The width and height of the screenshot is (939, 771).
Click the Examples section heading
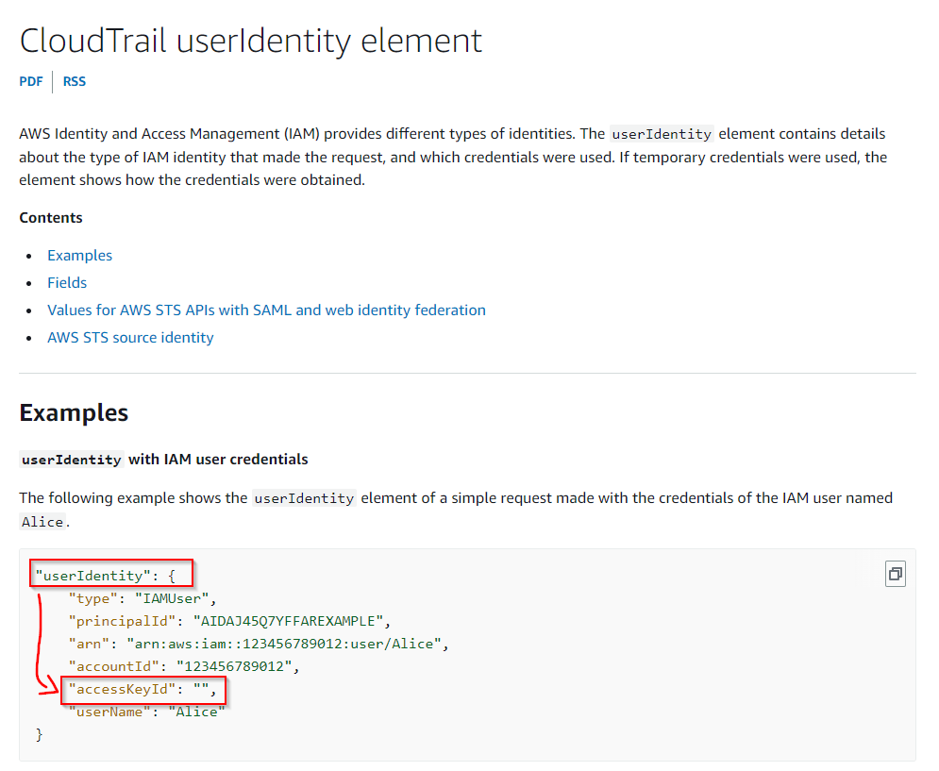(x=74, y=412)
